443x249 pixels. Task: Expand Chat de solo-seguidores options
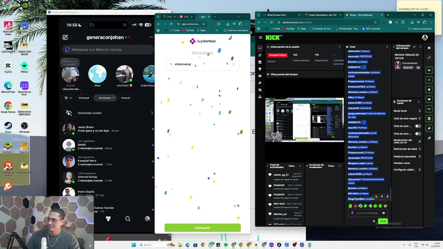(419, 119)
